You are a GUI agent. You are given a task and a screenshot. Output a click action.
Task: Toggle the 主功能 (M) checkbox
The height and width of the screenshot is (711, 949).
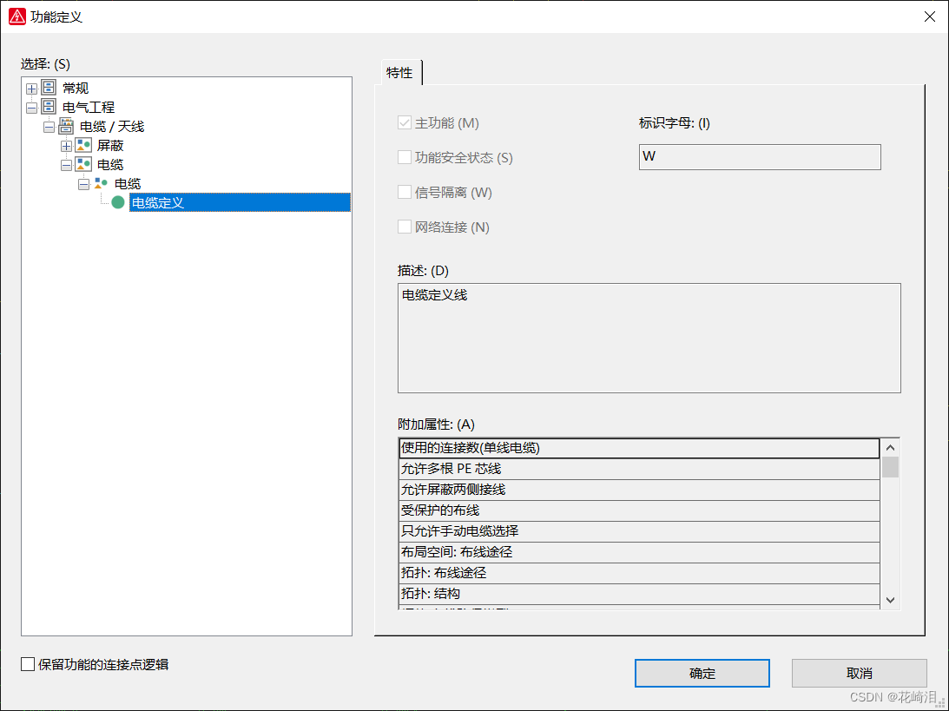click(x=405, y=122)
